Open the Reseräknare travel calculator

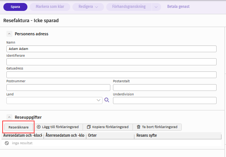[x=18, y=127]
